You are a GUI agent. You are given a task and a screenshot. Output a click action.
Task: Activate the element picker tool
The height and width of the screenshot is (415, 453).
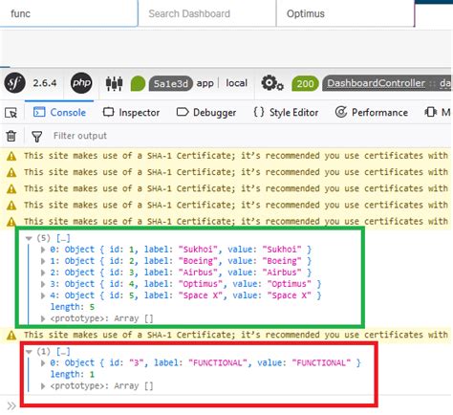11,113
